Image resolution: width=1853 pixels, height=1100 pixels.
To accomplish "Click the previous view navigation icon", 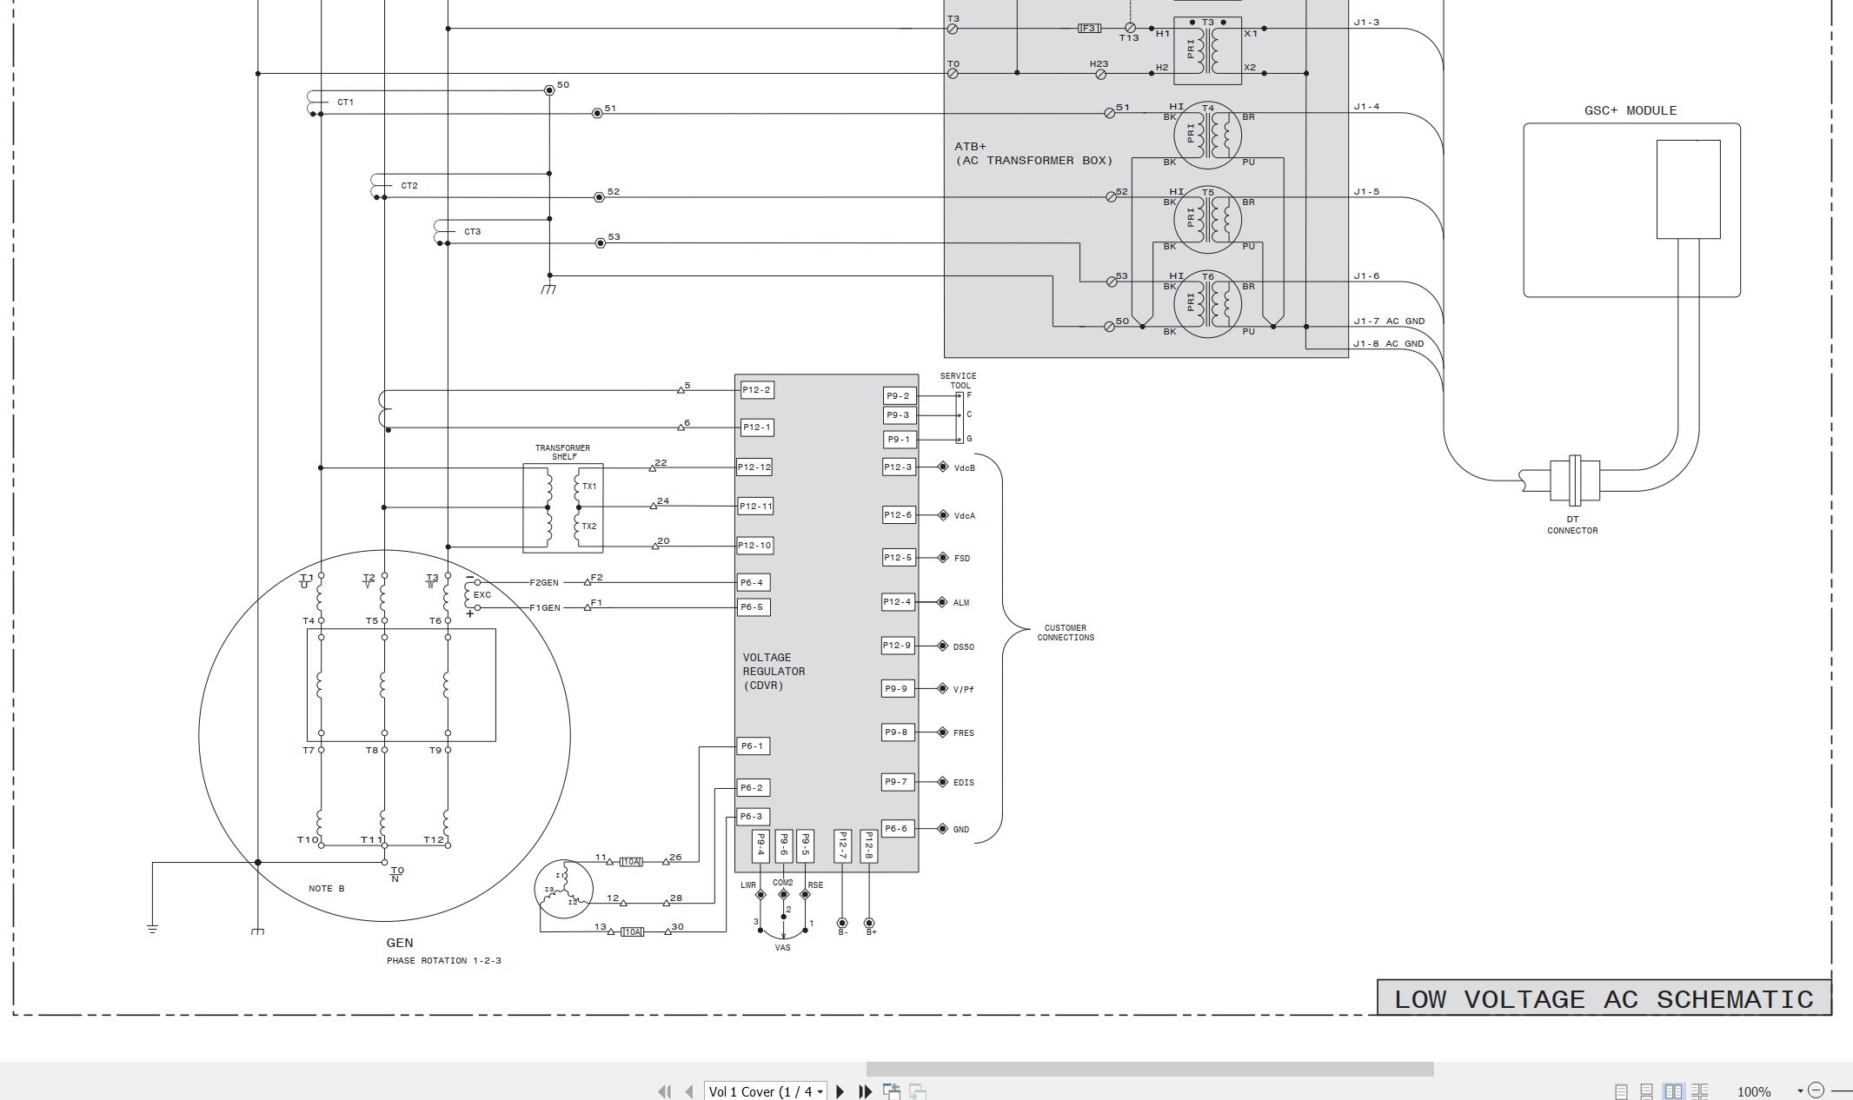I will pos(892,1091).
